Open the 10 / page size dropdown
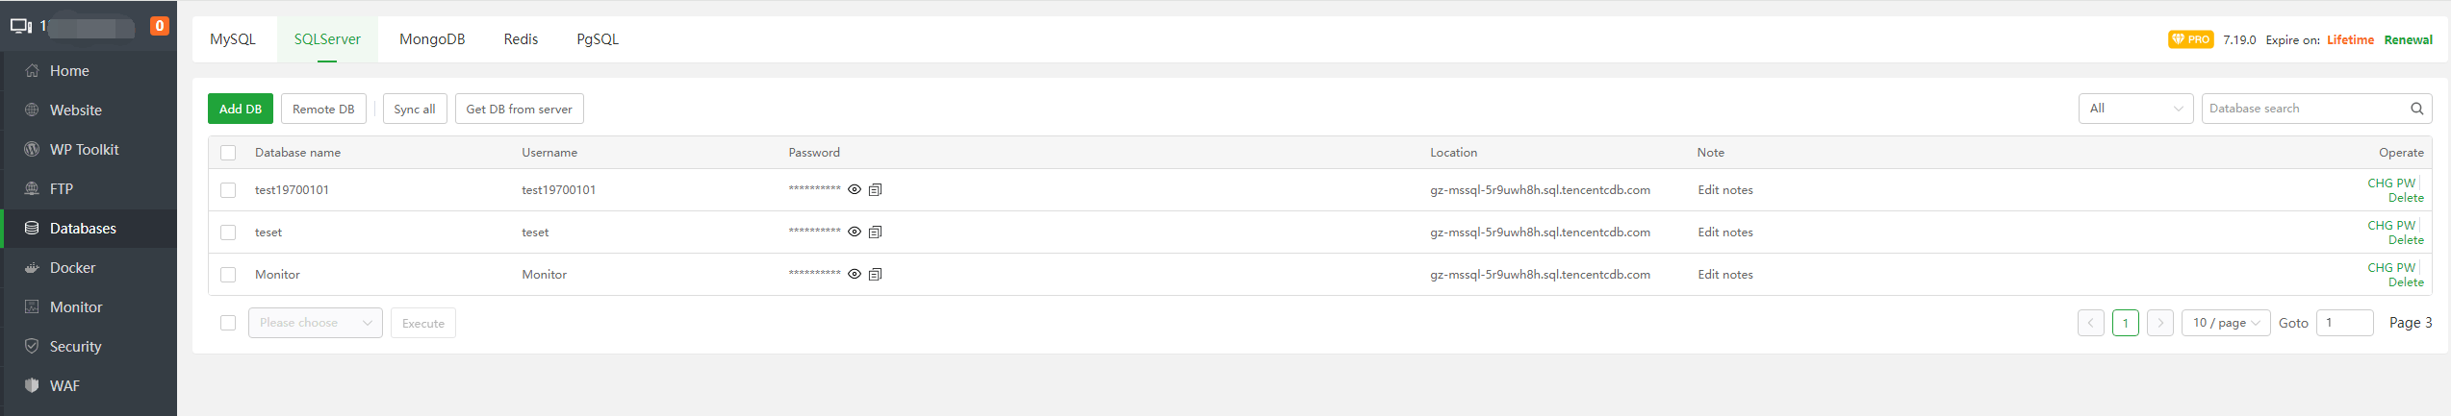This screenshot has height=416, width=2451. 2226,323
